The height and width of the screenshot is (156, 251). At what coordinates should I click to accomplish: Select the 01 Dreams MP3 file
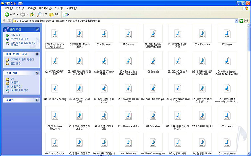[x=128, y=35]
